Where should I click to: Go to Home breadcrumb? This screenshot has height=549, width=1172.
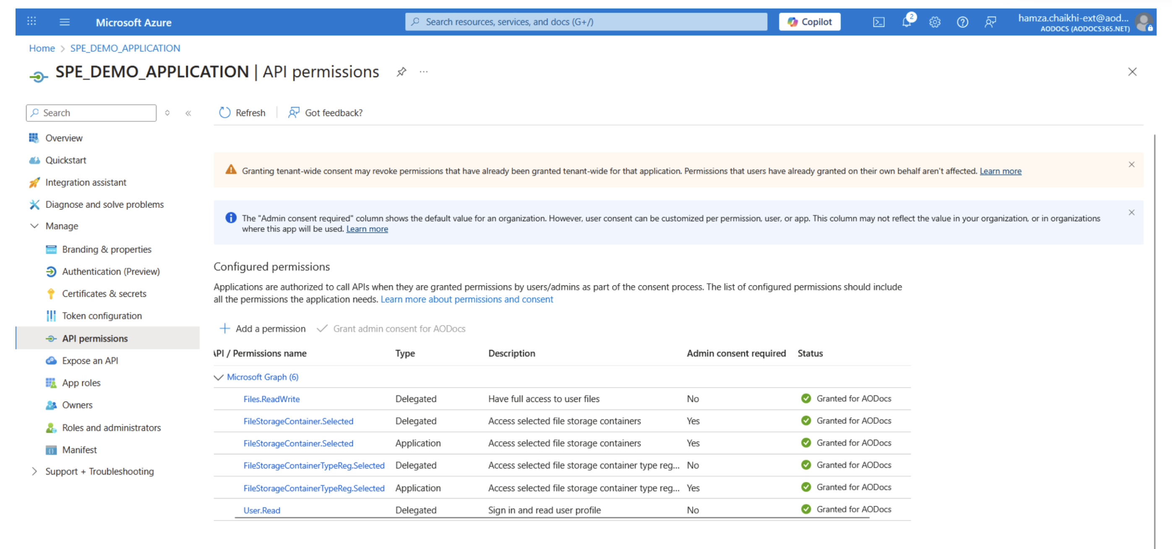click(42, 48)
